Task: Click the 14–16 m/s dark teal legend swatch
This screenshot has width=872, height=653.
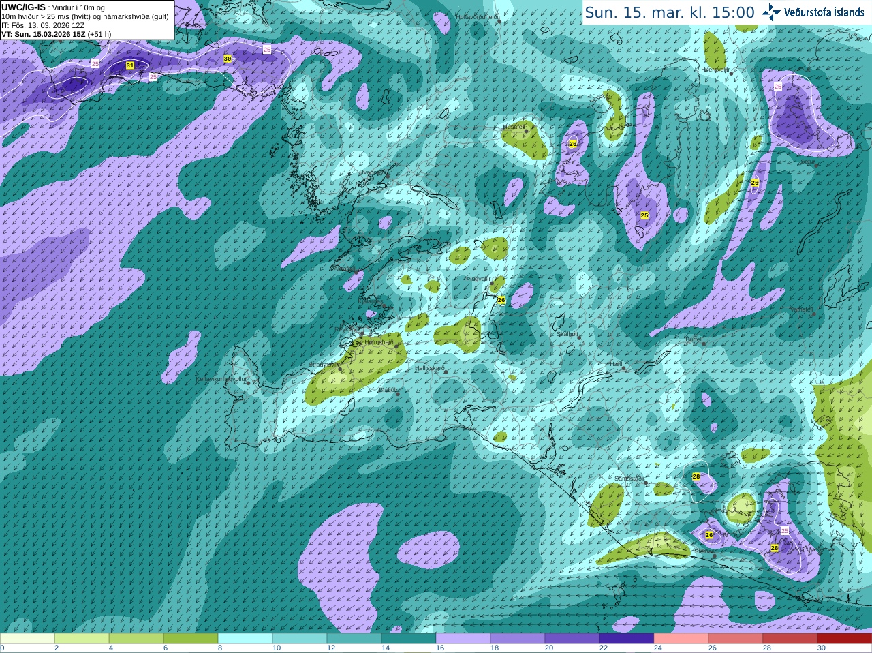Action: [x=409, y=638]
